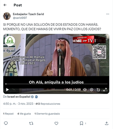Viewport: 113px width, 129px height.
Task: Repost using the retweet arrows icon
Action: tap(31, 123)
